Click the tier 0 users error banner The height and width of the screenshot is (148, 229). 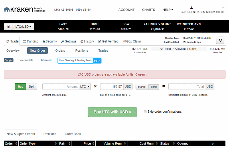(x=115, y=74)
